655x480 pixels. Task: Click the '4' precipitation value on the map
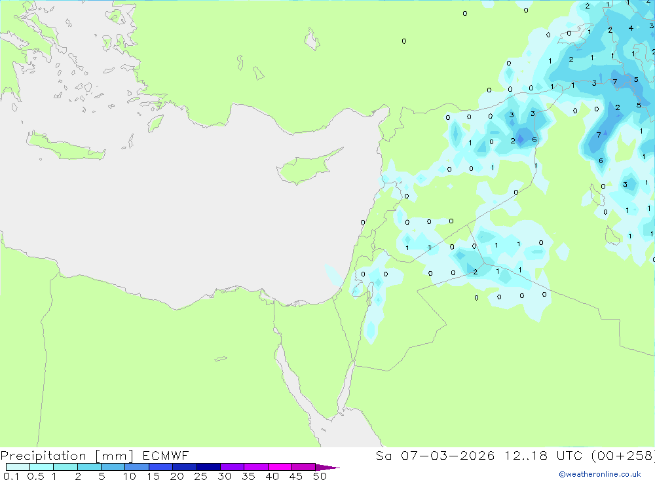click(631, 28)
